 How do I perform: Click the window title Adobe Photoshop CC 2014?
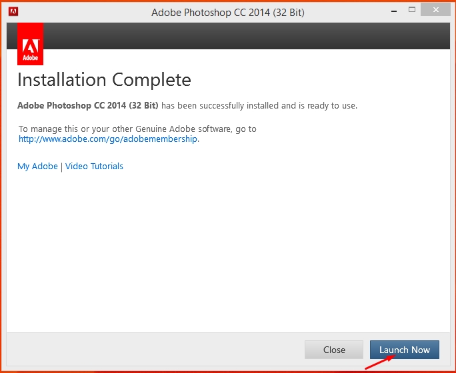(228, 13)
